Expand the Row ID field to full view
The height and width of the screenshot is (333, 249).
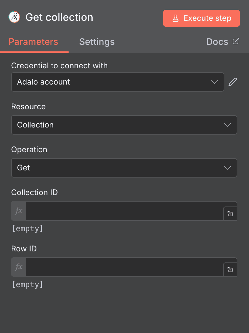coord(230,270)
